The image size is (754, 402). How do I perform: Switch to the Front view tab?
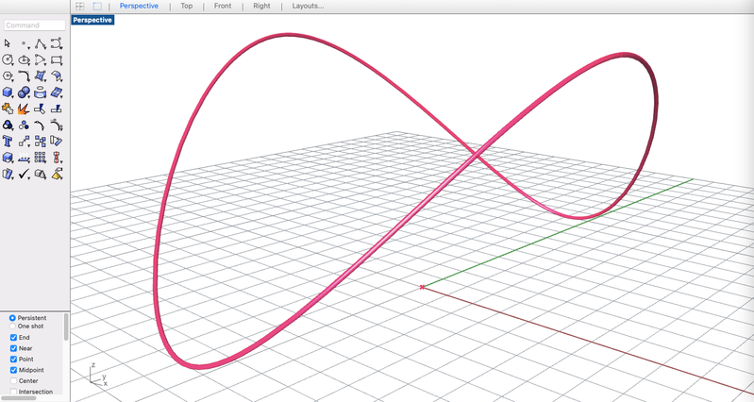coord(223,6)
